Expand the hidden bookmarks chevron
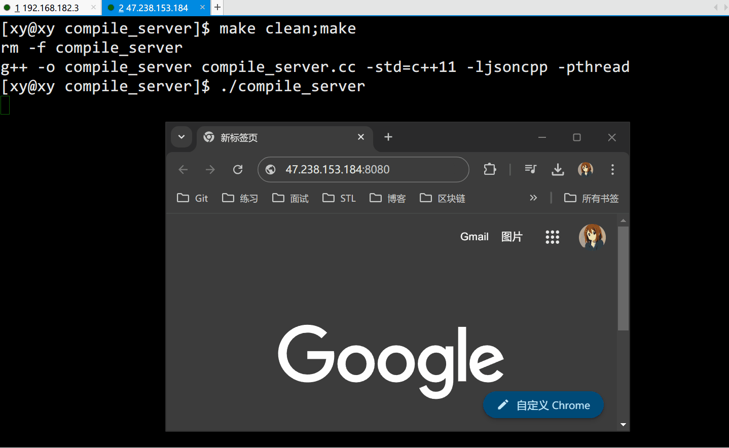Screen dimensions: 729x448 pyautogui.click(x=533, y=198)
